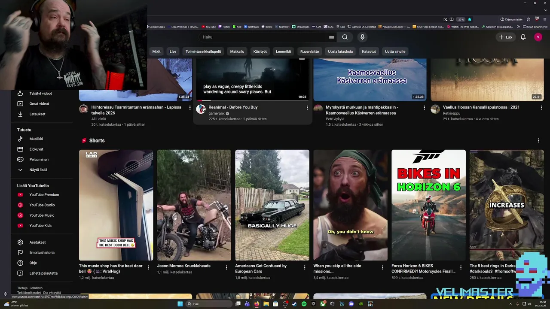Open the 120% zoom level indicator
The width and height of the screenshot is (550, 309).
(460, 19)
